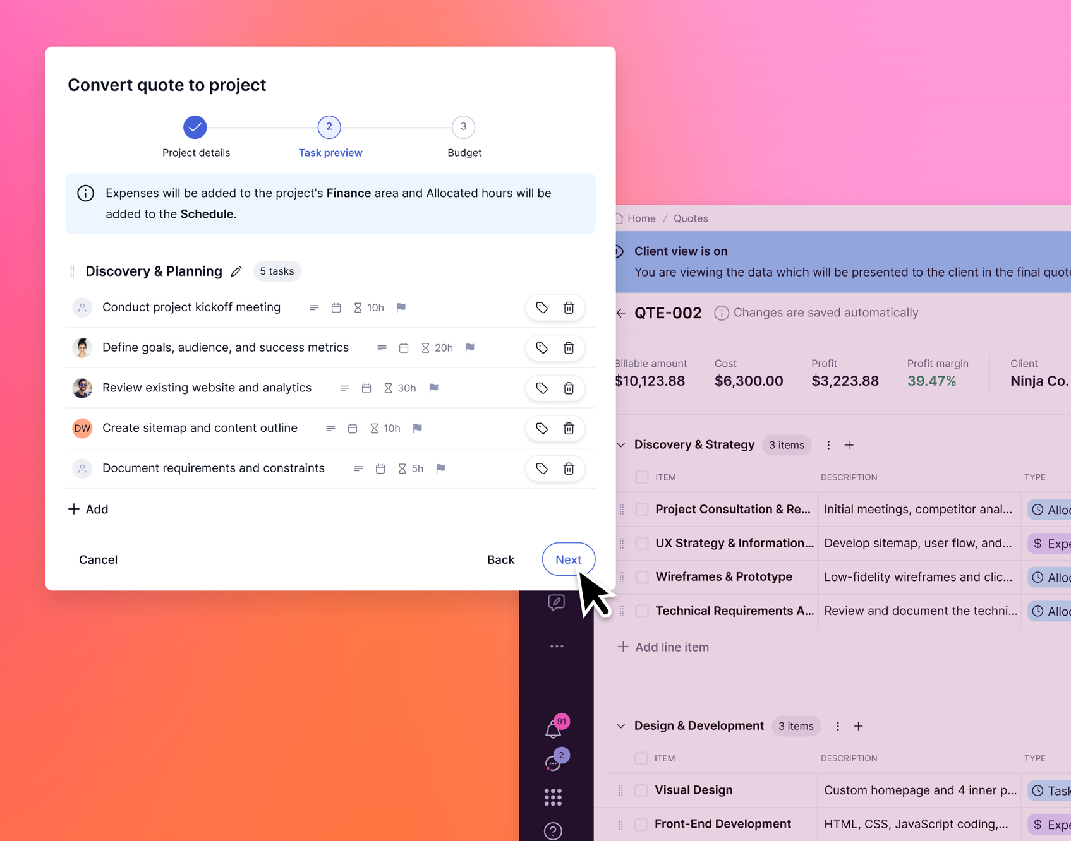Image resolution: width=1071 pixels, height=841 pixels.
Task: Click the 5 tasks count badge
Action: [x=277, y=271]
